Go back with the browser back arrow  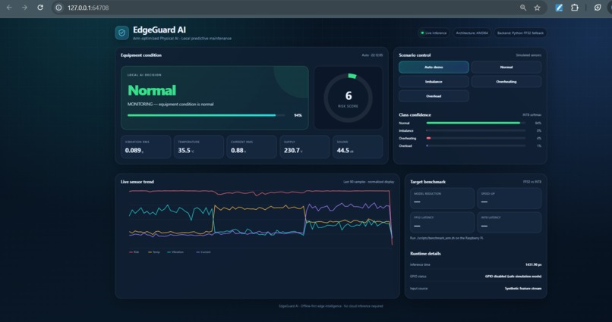(x=9, y=8)
